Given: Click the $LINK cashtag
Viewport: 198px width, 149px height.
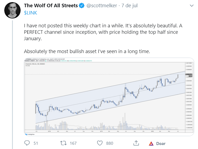Looking at the screenshot, I should click(x=30, y=13).
